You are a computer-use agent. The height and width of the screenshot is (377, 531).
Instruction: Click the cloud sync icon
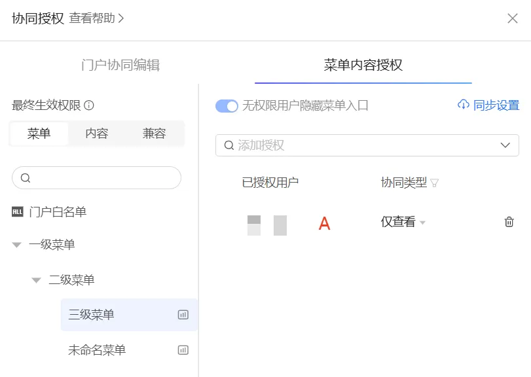pyautogui.click(x=464, y=105)
